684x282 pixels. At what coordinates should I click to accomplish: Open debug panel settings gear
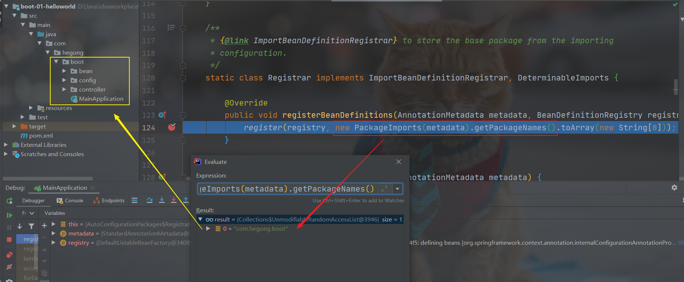click(x=674, y=188)
